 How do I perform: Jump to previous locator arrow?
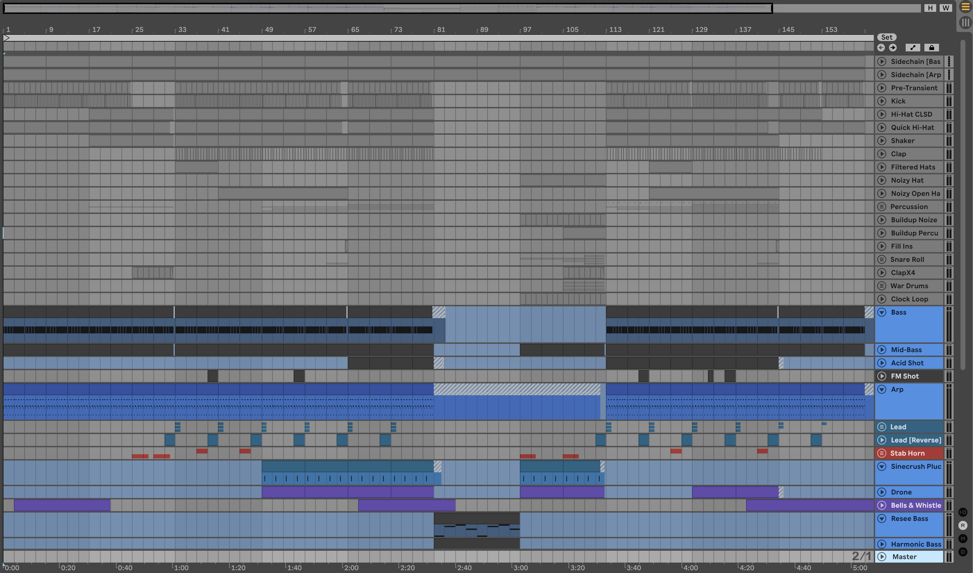coord(881,48)
